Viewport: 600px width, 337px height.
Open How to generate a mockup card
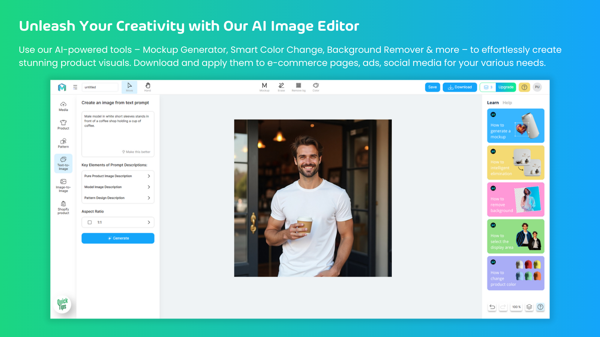(x=516, y=126)
